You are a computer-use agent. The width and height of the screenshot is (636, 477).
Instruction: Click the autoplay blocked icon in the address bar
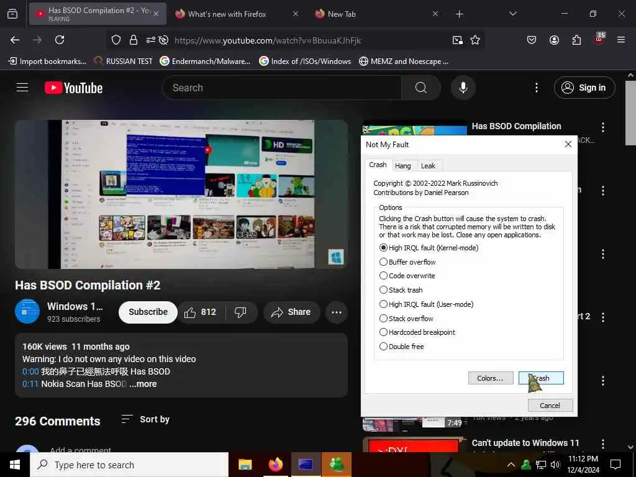click(163, 40)
